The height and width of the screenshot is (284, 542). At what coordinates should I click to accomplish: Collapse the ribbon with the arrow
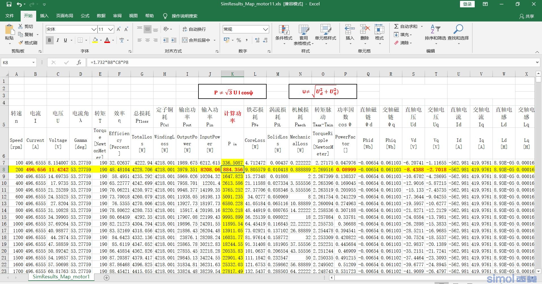(x=537, y=52)
